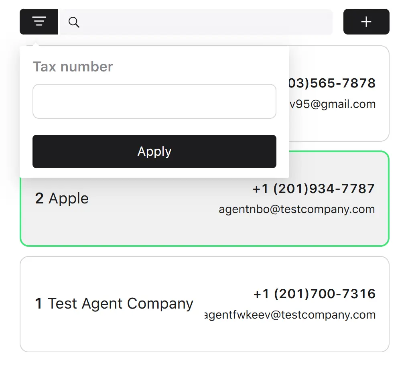Click the "1 Test Agent Company" name
The width and height of the screenshot is (410, 380).
[114, 304]
